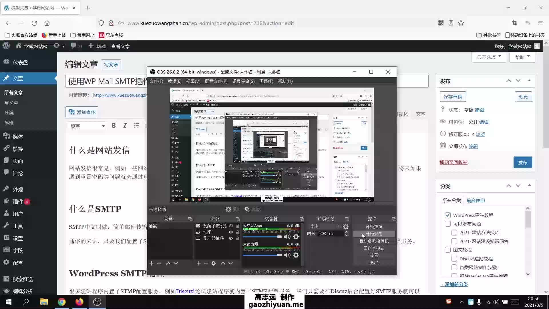This screenshot has width=549, height=309.
Task: Undock the 混音器 panel icon
Action: [x=302, y=219]
